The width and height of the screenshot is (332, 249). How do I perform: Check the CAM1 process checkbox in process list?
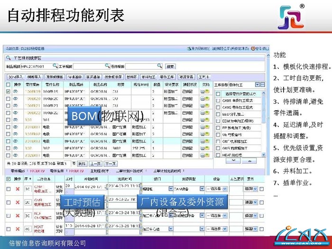click(x=218, y=101)
